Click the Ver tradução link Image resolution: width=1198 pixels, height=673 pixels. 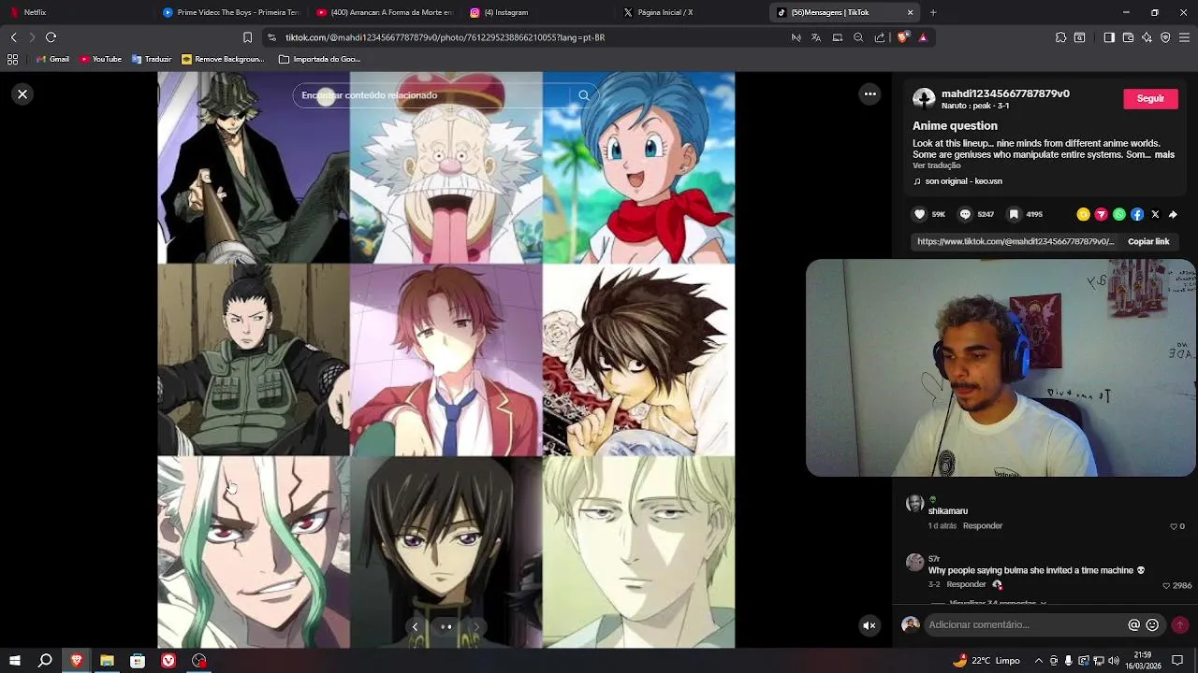pos(936,165)
